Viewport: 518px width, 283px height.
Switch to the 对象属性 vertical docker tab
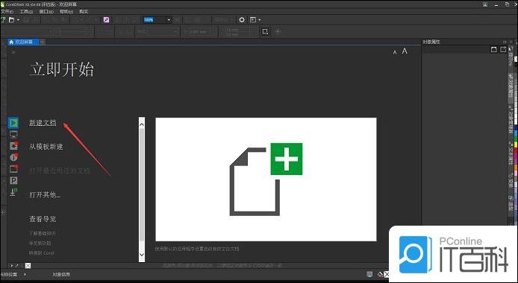pyautogui.click(x=511, y=88)
